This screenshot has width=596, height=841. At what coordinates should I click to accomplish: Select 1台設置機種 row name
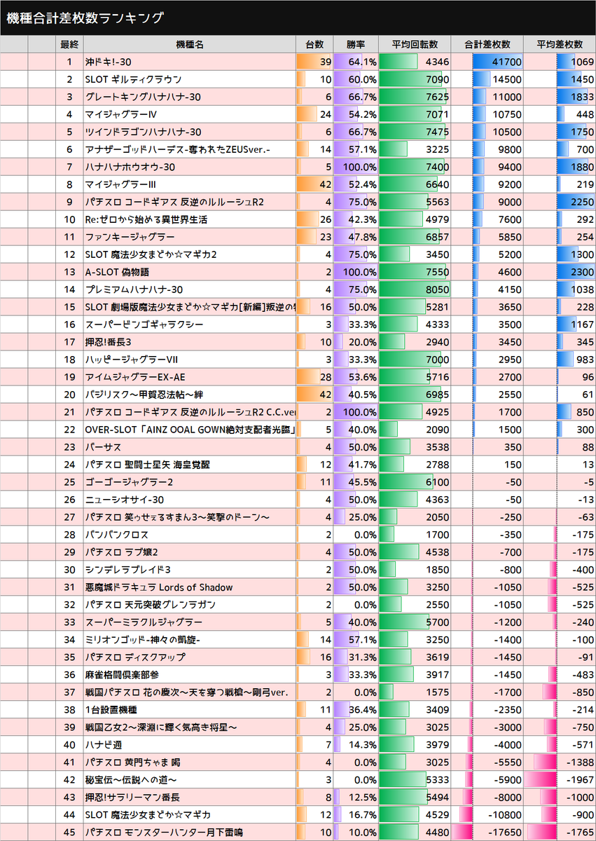[x=111, y=710]
